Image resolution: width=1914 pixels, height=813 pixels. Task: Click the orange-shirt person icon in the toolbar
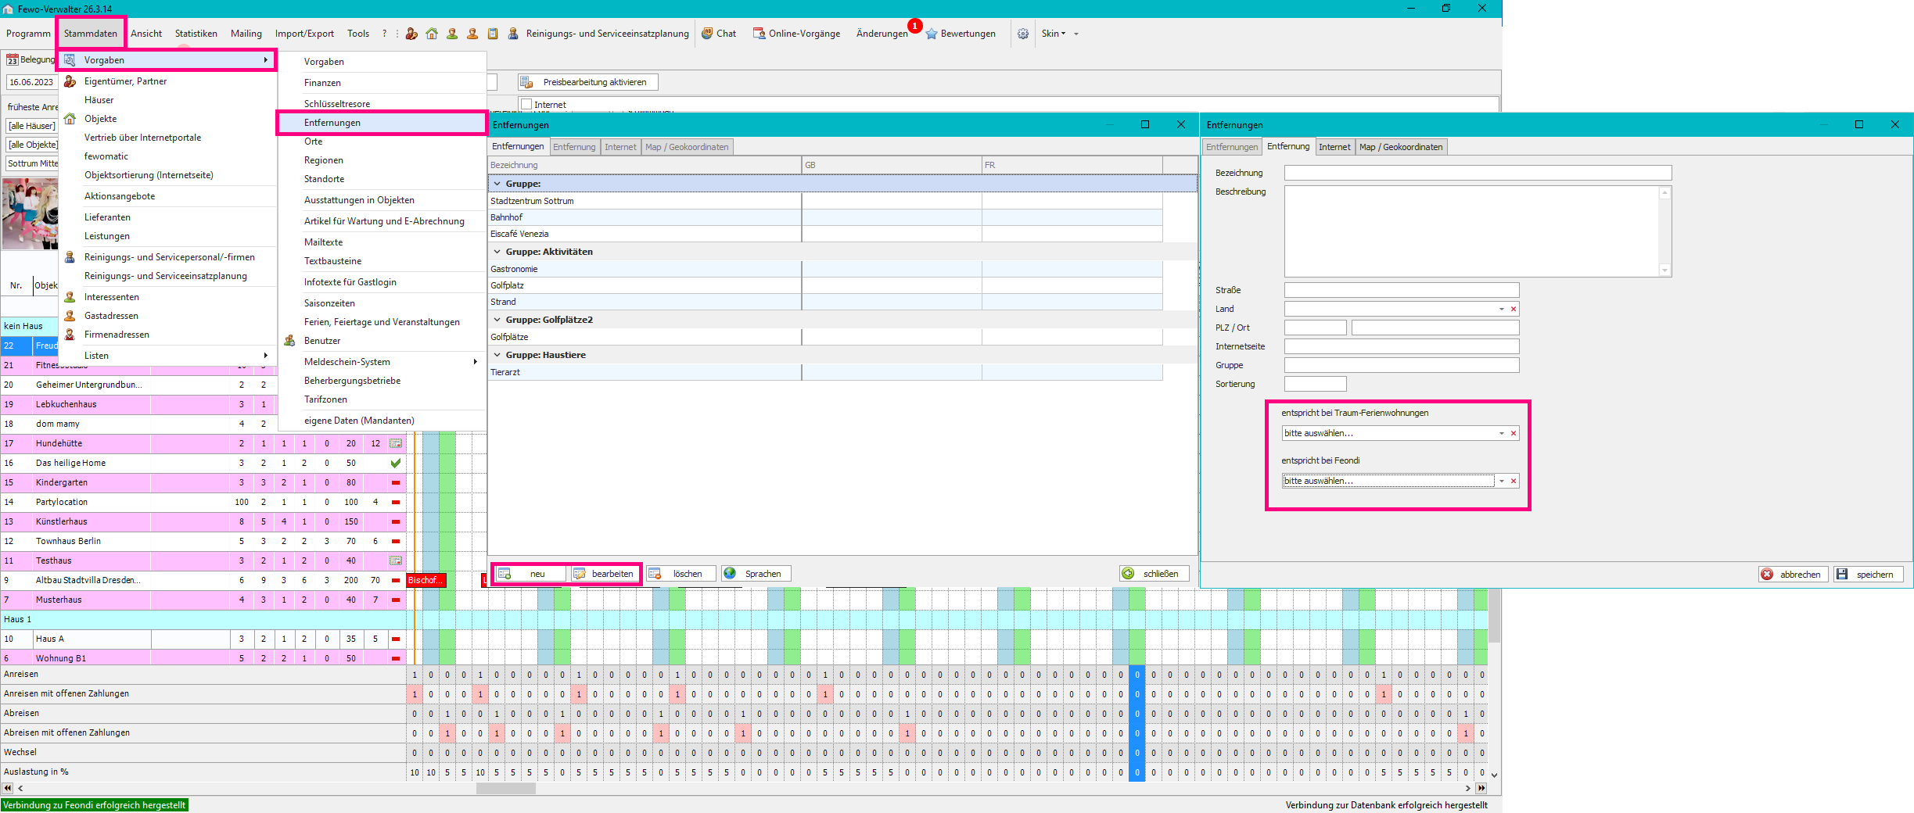472,34
